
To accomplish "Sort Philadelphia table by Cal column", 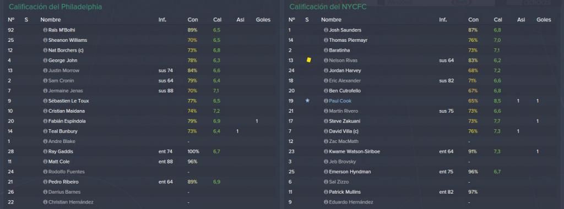I will (217, 20).
